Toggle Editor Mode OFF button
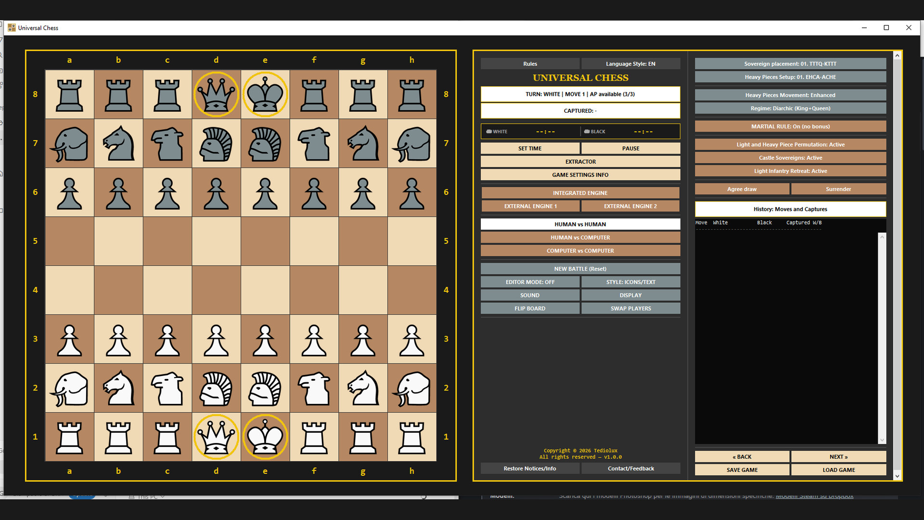 tap(530, 282)
